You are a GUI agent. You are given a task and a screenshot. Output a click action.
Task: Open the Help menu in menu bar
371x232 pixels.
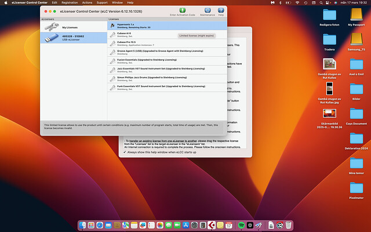coord(130,2)
